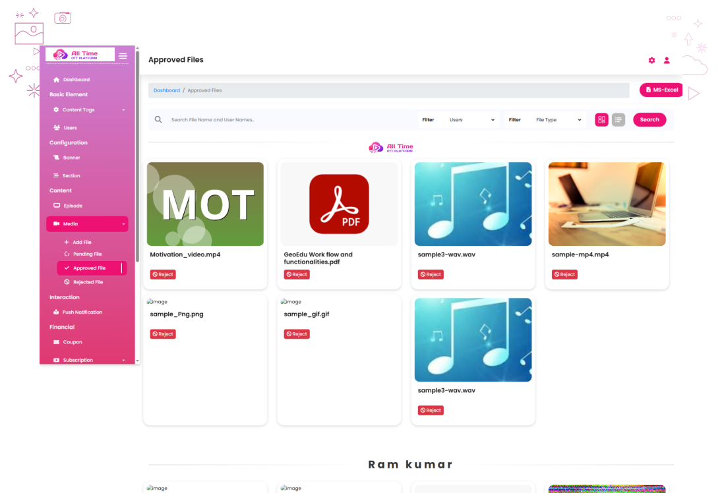Select Pending File in Media submenu
Screen dimensions: 722x493
coord(88,254)
